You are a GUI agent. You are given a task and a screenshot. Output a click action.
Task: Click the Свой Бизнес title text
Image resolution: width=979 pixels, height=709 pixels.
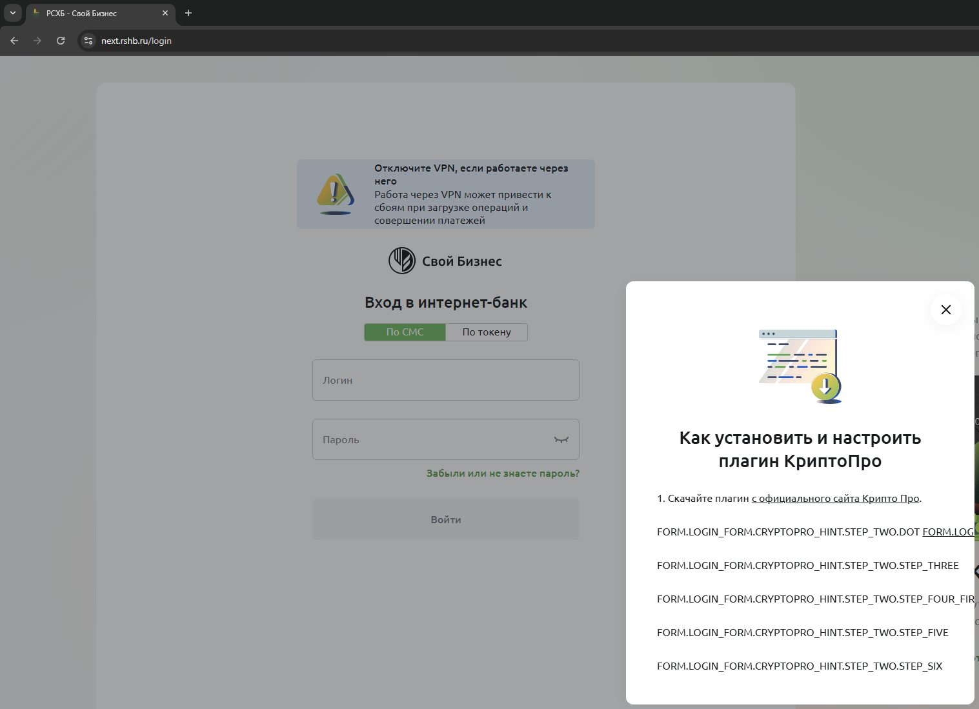(462, 261)
